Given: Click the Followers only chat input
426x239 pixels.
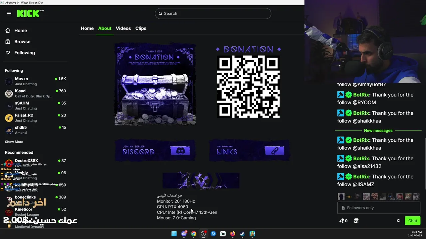Looking at the screenshot, I should (x=379, y=208).
